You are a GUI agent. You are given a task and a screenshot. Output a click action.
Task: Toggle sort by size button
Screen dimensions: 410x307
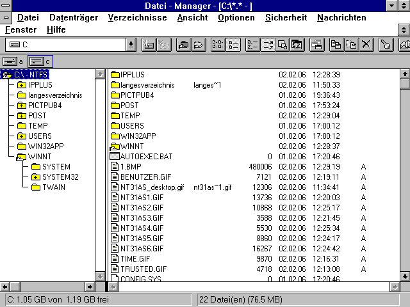[283, 45]
